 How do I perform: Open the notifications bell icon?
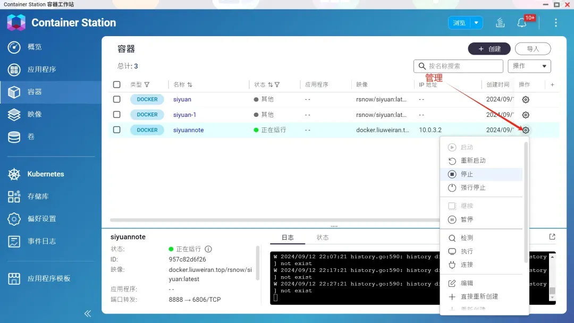(x=522, y=23)
